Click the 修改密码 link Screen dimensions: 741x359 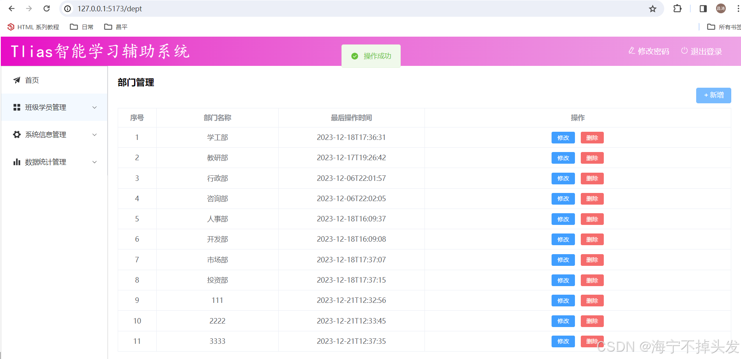point(649,51)
